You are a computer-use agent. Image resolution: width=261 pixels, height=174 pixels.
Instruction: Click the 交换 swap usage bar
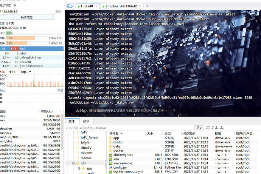34,43
